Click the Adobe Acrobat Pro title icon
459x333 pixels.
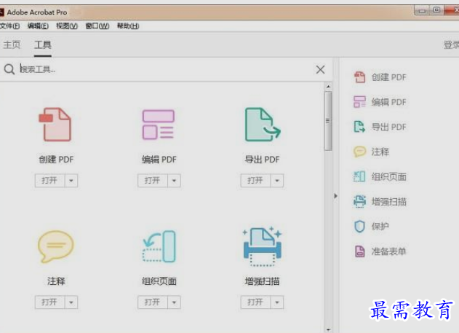1,12
